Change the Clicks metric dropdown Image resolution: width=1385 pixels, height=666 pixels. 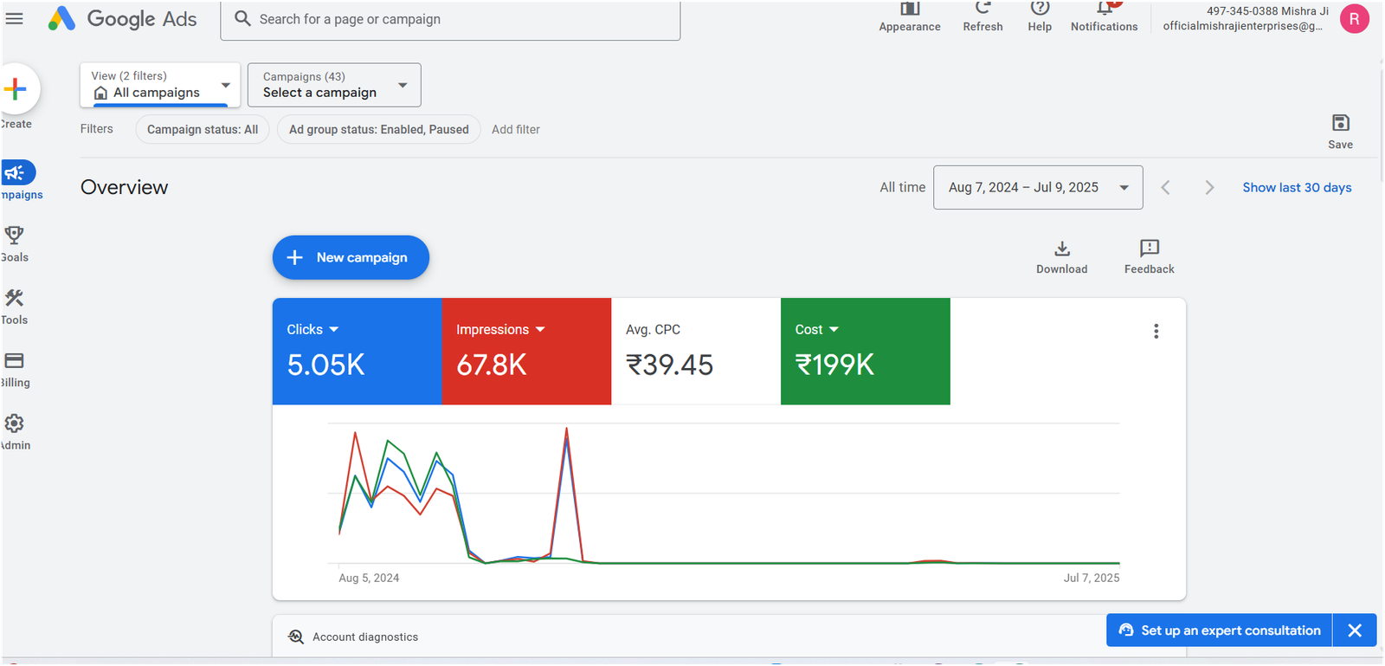click(312, 329)
